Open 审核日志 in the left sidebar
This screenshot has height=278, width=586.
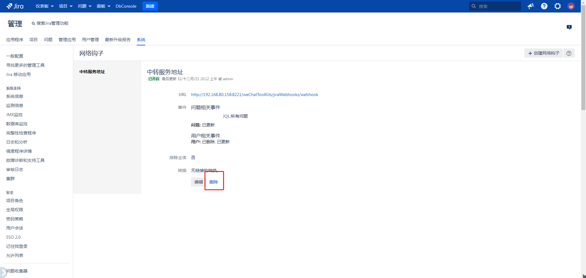(15, 169)
